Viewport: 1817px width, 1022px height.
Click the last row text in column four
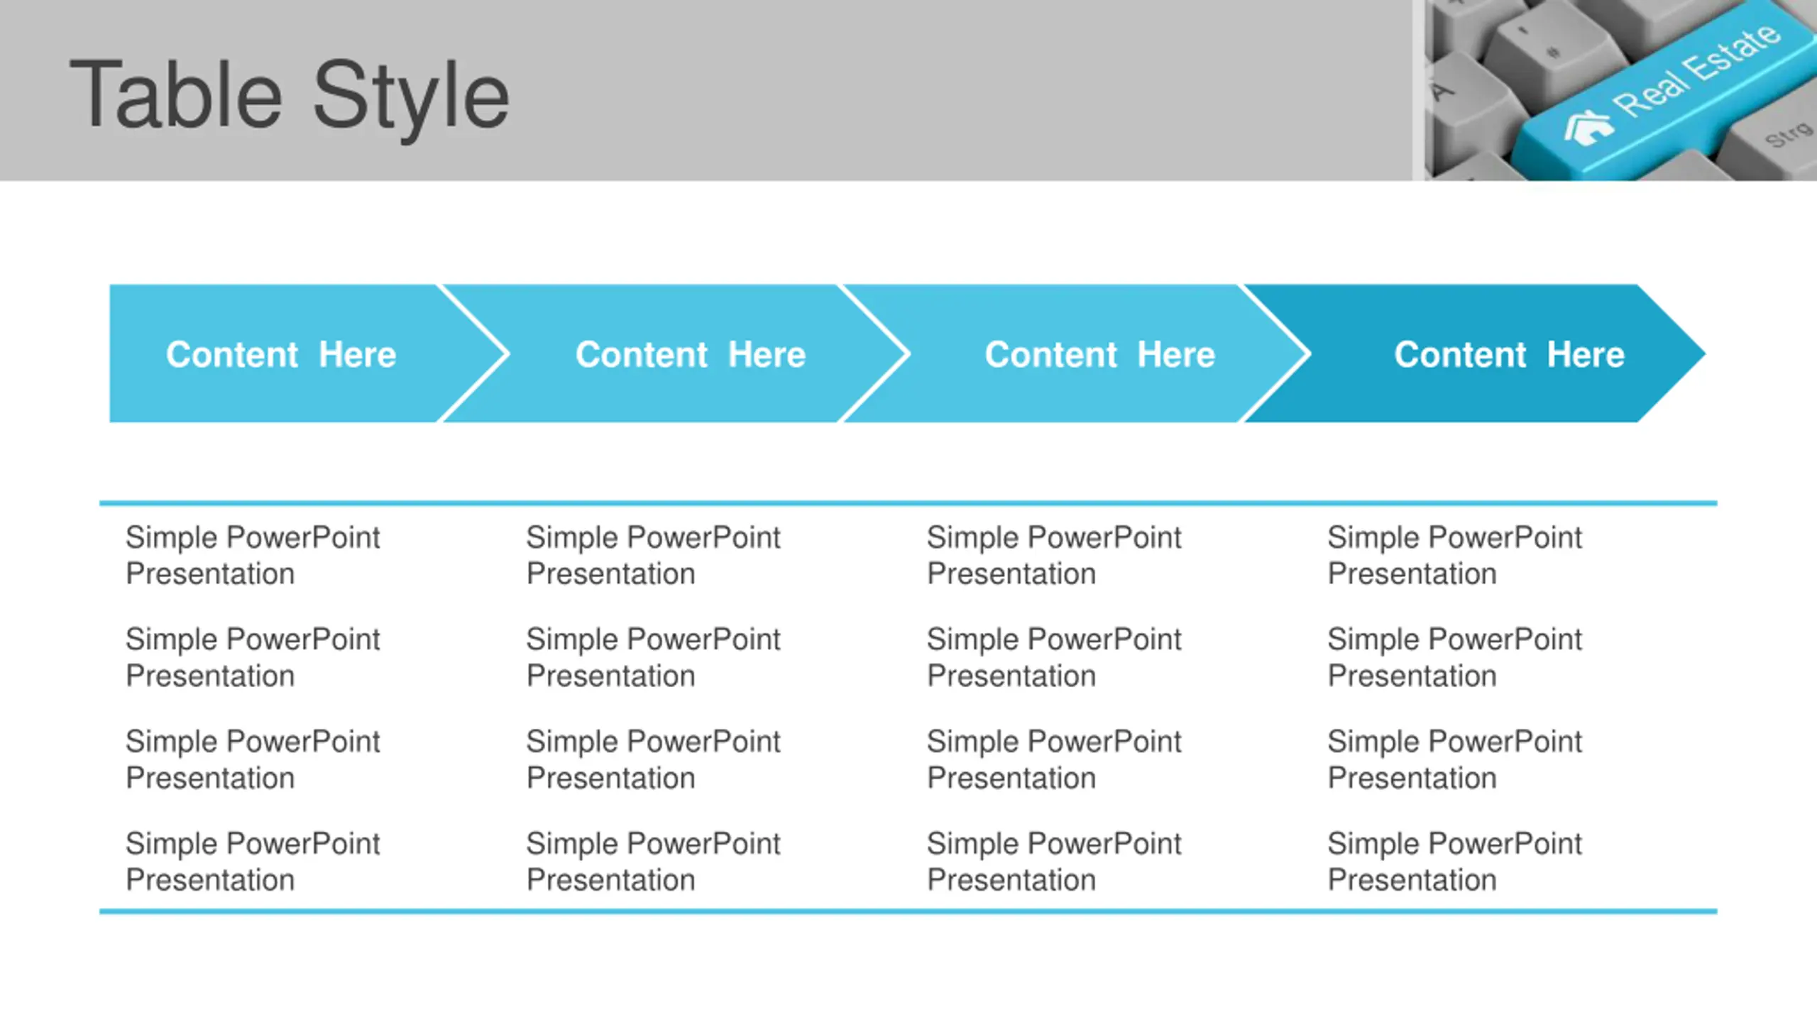click(x=1455, y=862)
